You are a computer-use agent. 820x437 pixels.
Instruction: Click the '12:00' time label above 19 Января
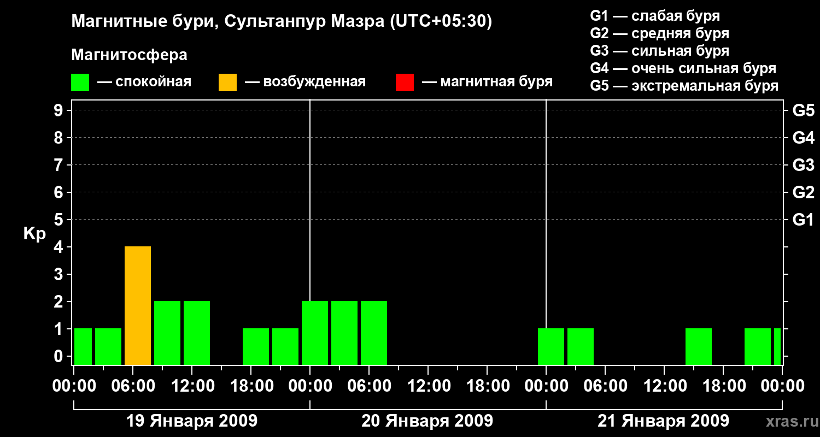[x=192, y=386]
